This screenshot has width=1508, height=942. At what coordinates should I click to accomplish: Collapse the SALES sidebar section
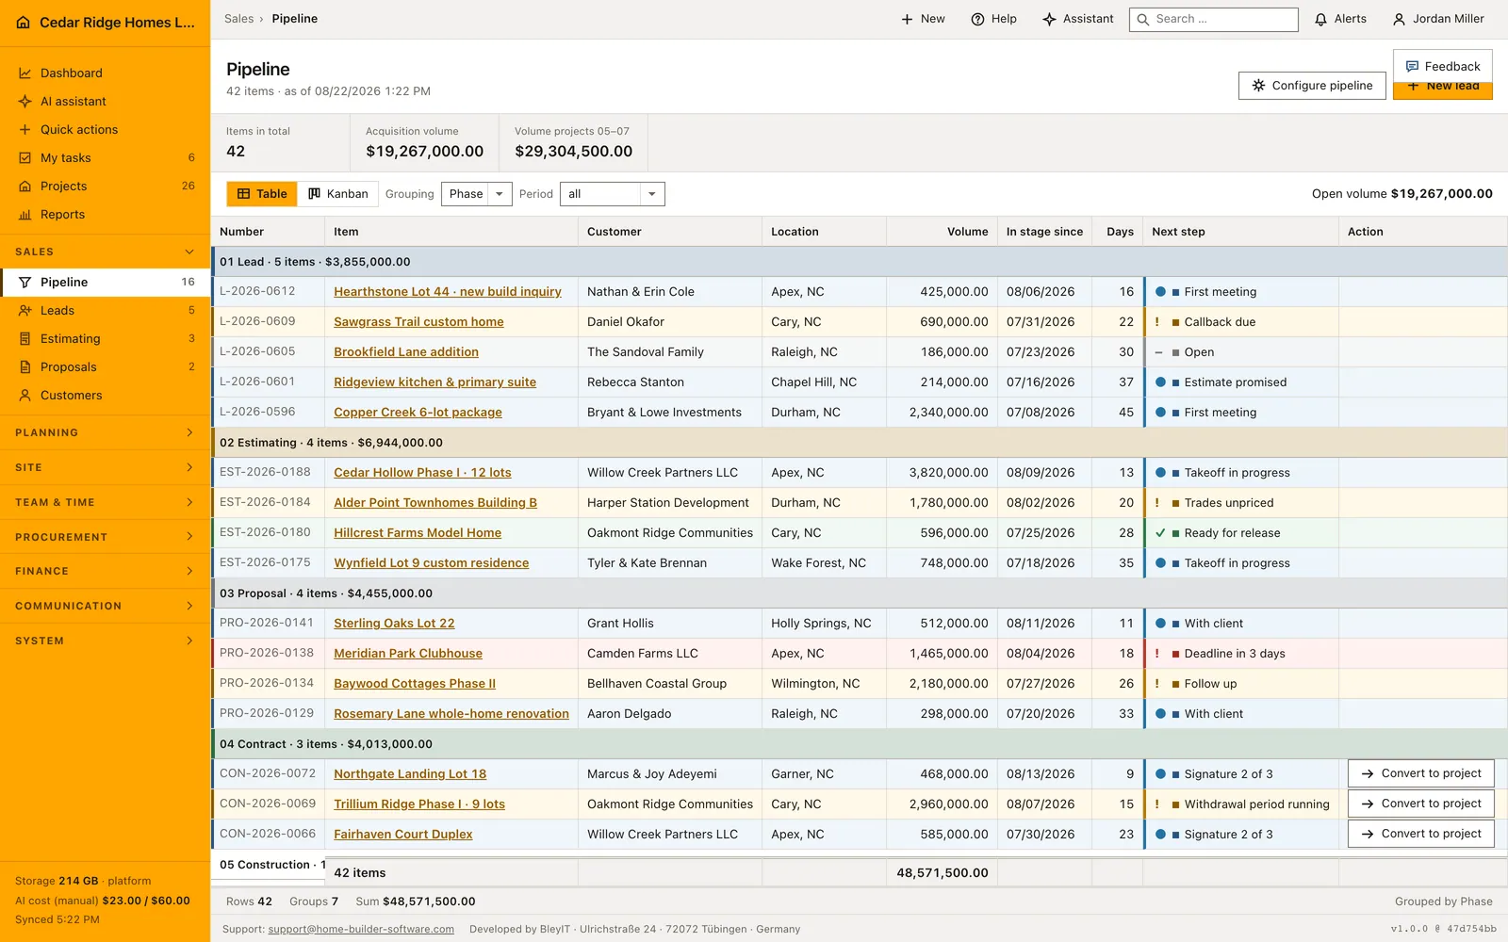[x=105, y=252]
